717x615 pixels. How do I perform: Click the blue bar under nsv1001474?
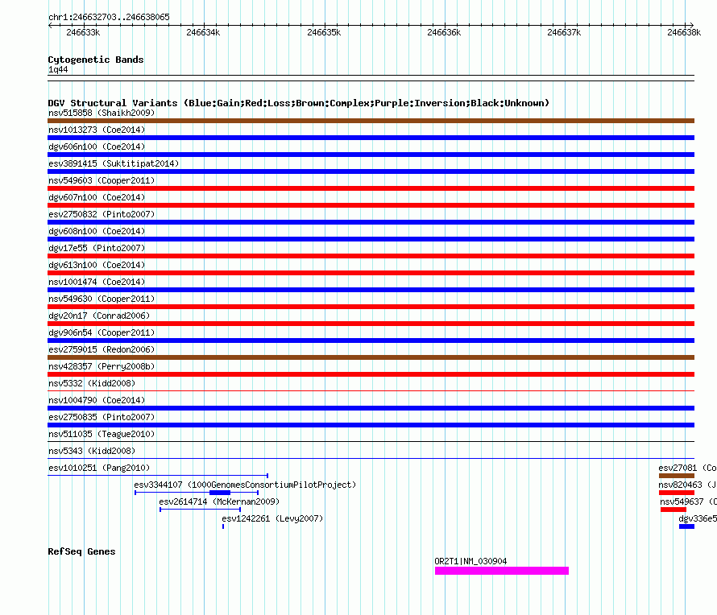[x=371, y=290]
